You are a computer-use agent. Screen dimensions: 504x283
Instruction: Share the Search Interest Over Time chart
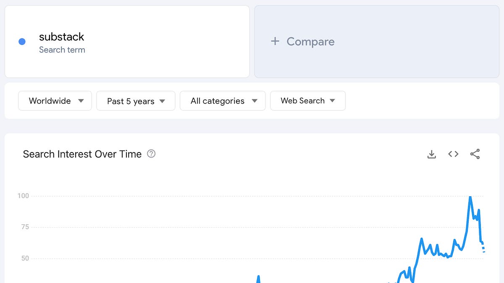[x=475, y=154]
